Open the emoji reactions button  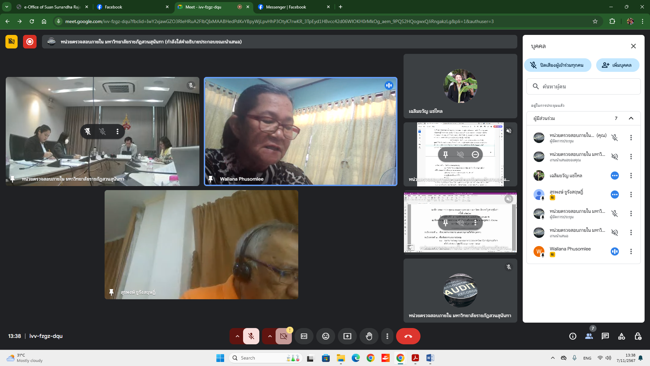pyautogui.click(x=326, y=336)
